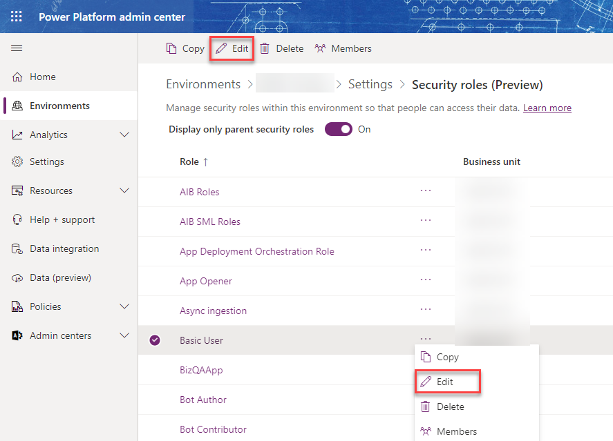Open the Bot Author role link

click(x=203, y=400)
